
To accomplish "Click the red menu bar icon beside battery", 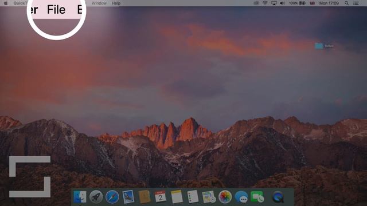I will (312, 3).
